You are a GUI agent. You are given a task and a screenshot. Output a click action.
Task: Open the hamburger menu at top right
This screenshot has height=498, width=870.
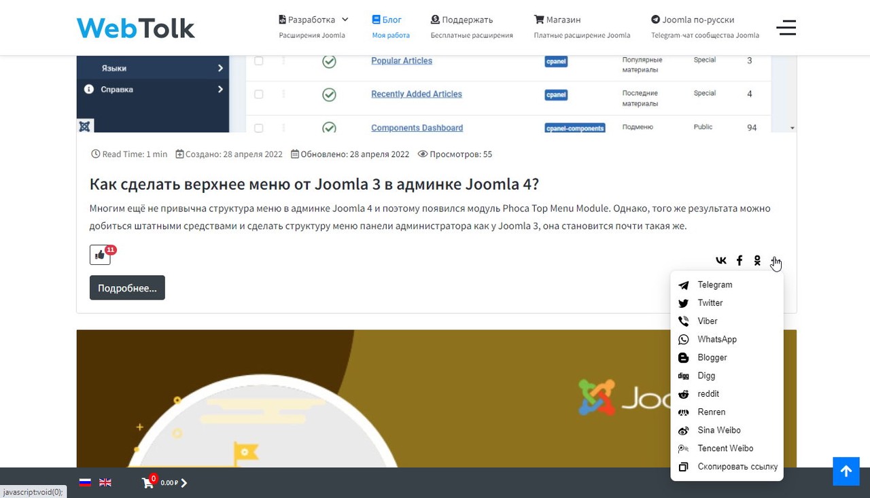(x=786, y=28)
